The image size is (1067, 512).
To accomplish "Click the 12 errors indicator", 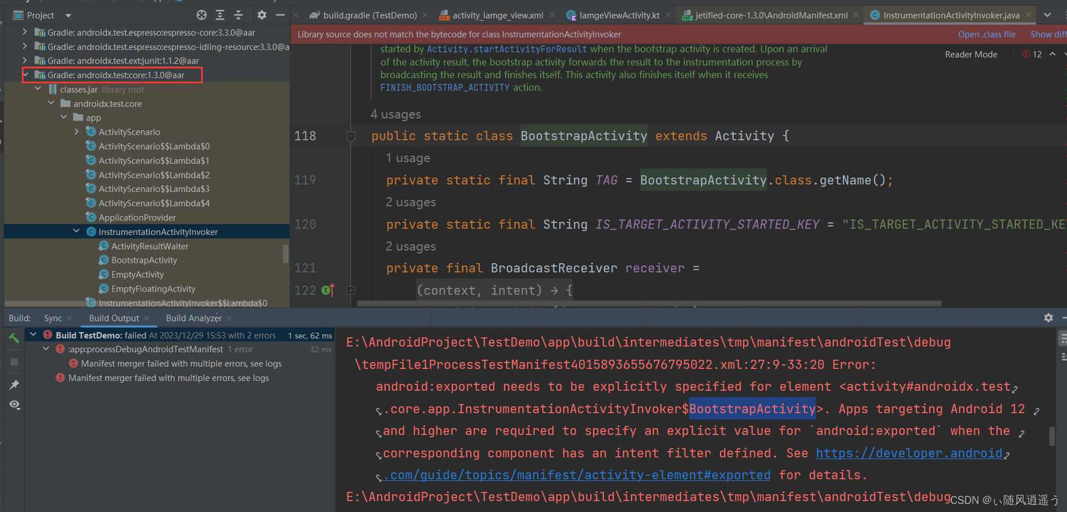I will tap(1032, 54).
